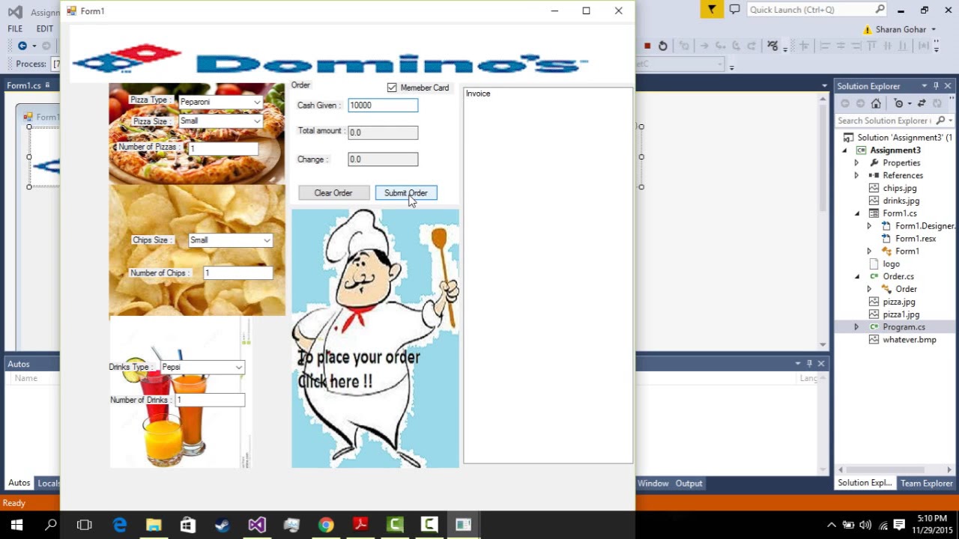Image resolution: width=959 pixels, height=539 pixels.
Task: Open Steam from the taskbar
Action: (222, 525)
